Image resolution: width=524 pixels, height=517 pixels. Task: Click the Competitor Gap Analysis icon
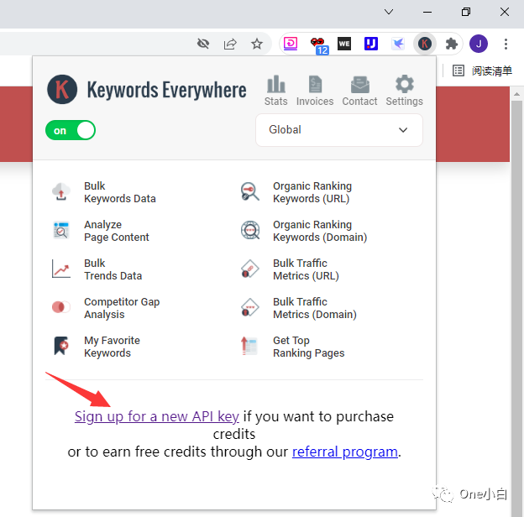coord(61,307)
